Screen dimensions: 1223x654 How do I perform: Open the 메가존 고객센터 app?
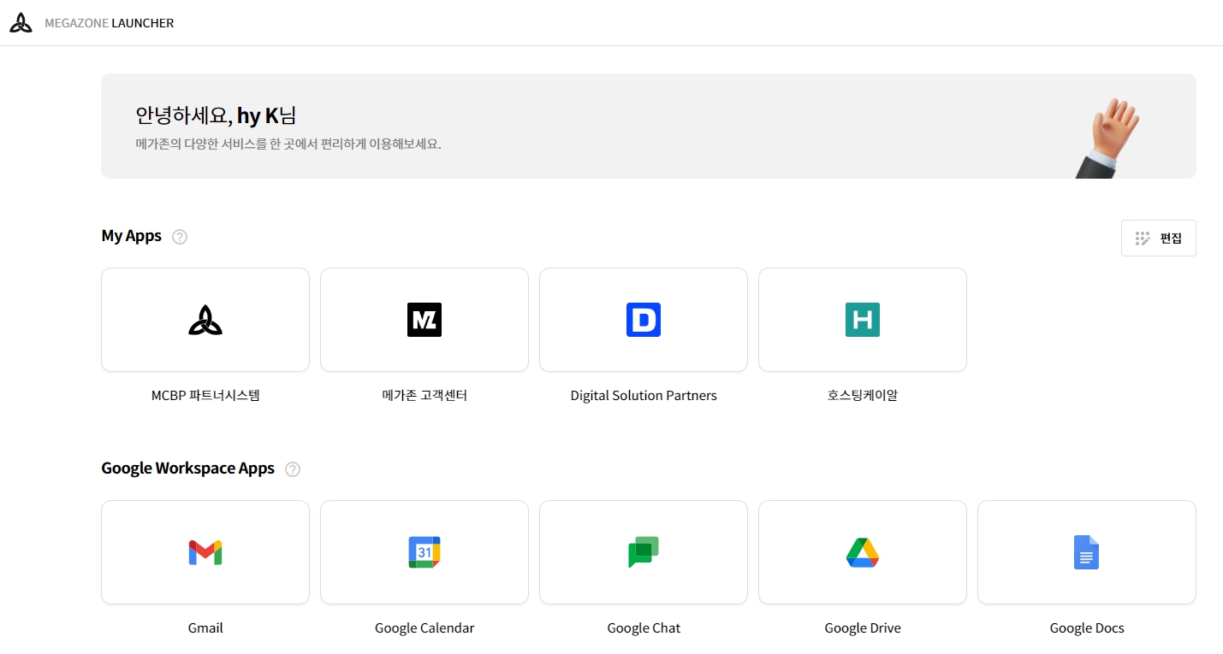tap(424, 320)
